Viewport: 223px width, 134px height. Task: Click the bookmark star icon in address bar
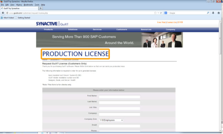tap(155, 13)
